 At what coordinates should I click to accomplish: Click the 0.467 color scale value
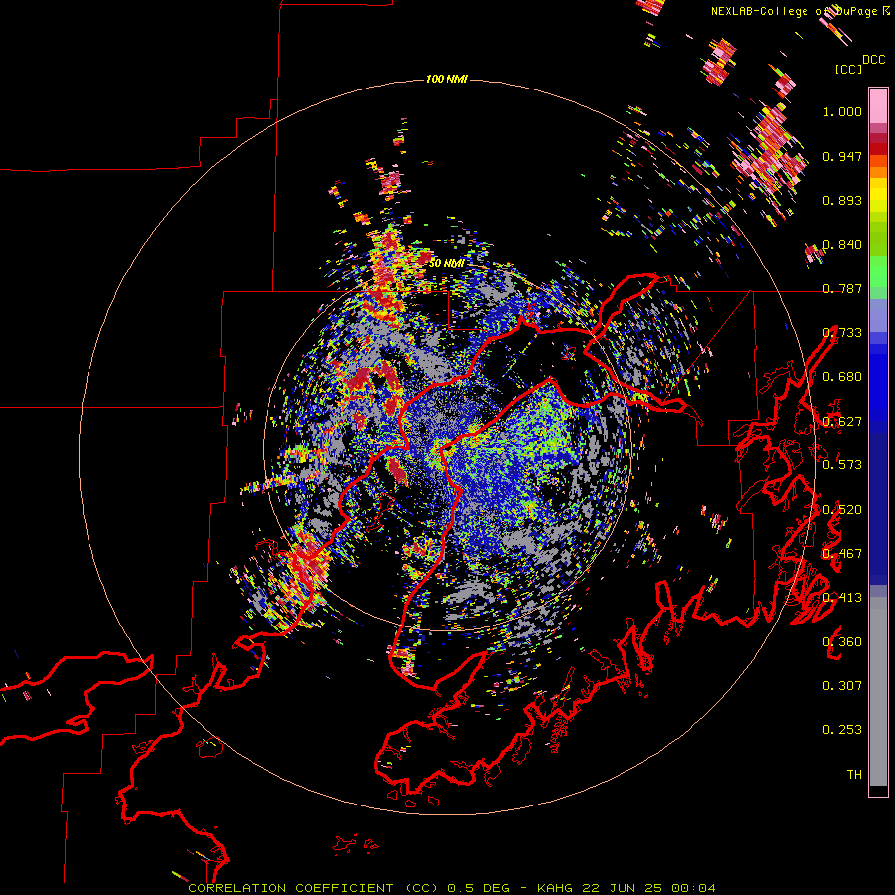click(x=842, y=554)
